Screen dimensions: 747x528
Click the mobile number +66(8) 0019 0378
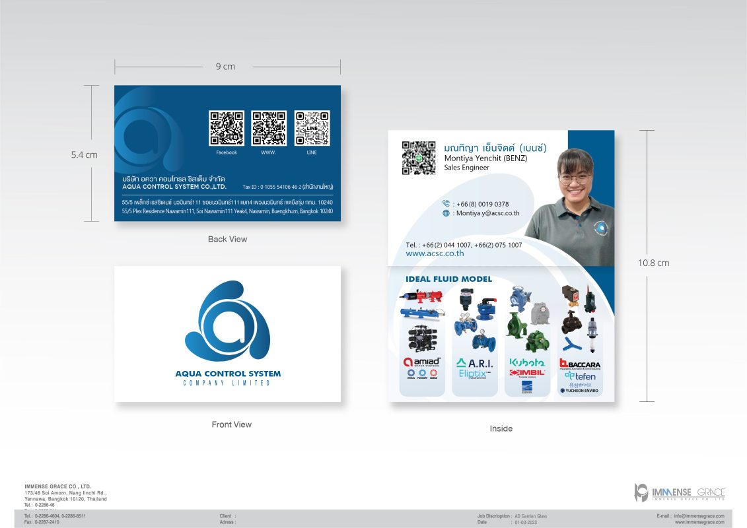pyautogui.click(x=483, y=204)
